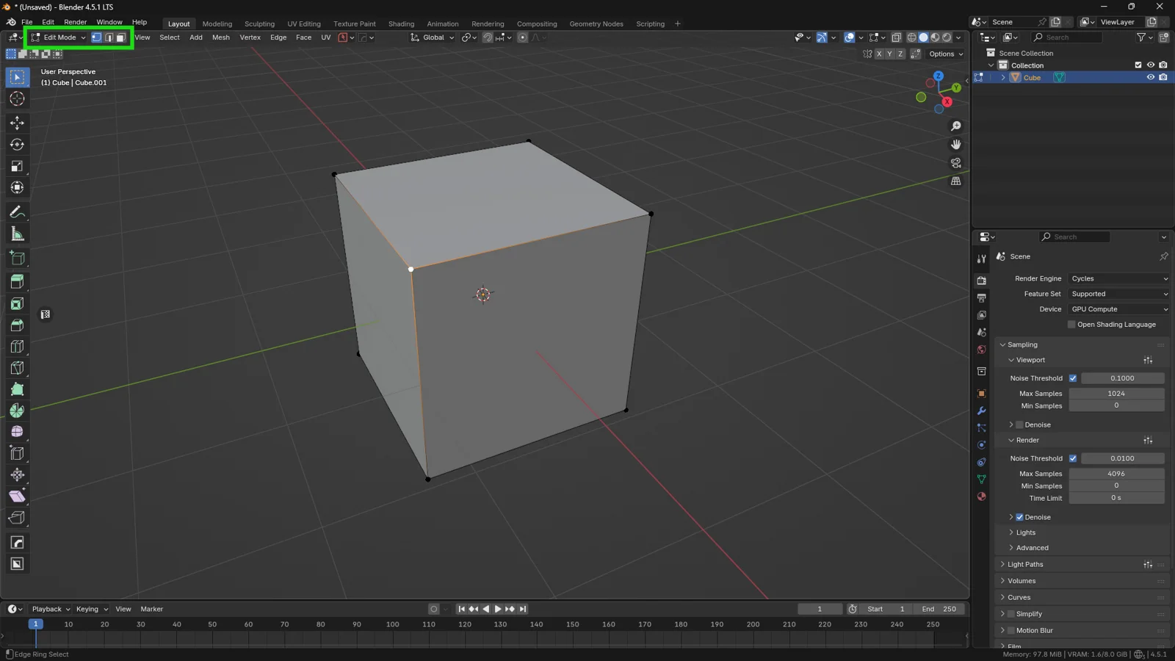
Task: Activate the Rotate tool
Action: [x=17, y=145]
